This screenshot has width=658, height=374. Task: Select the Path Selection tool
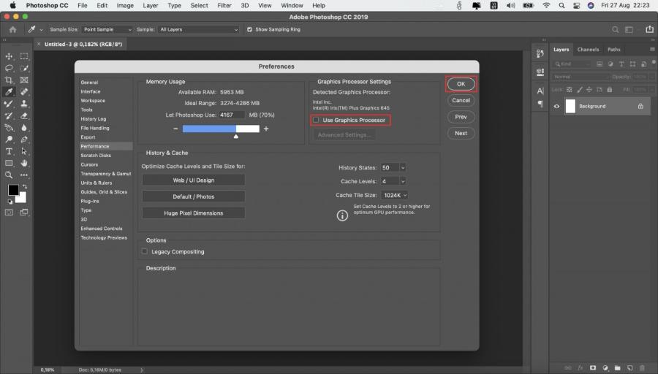[x=24, y=151]
